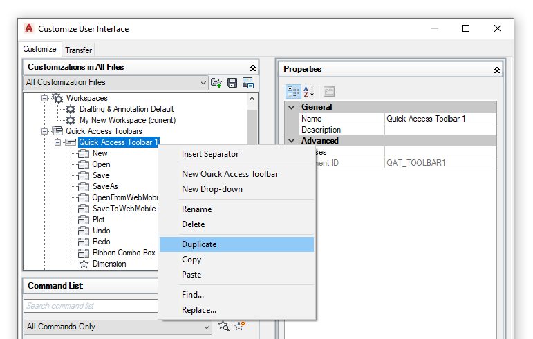Click the Name property value field
The width and height of the screenshot is (533, 339).
coord(440,119)
